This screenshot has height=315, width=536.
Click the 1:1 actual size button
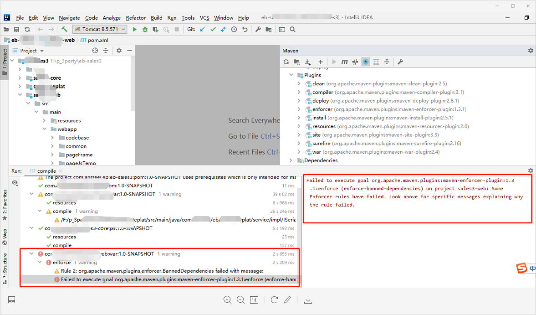[254, 300]
